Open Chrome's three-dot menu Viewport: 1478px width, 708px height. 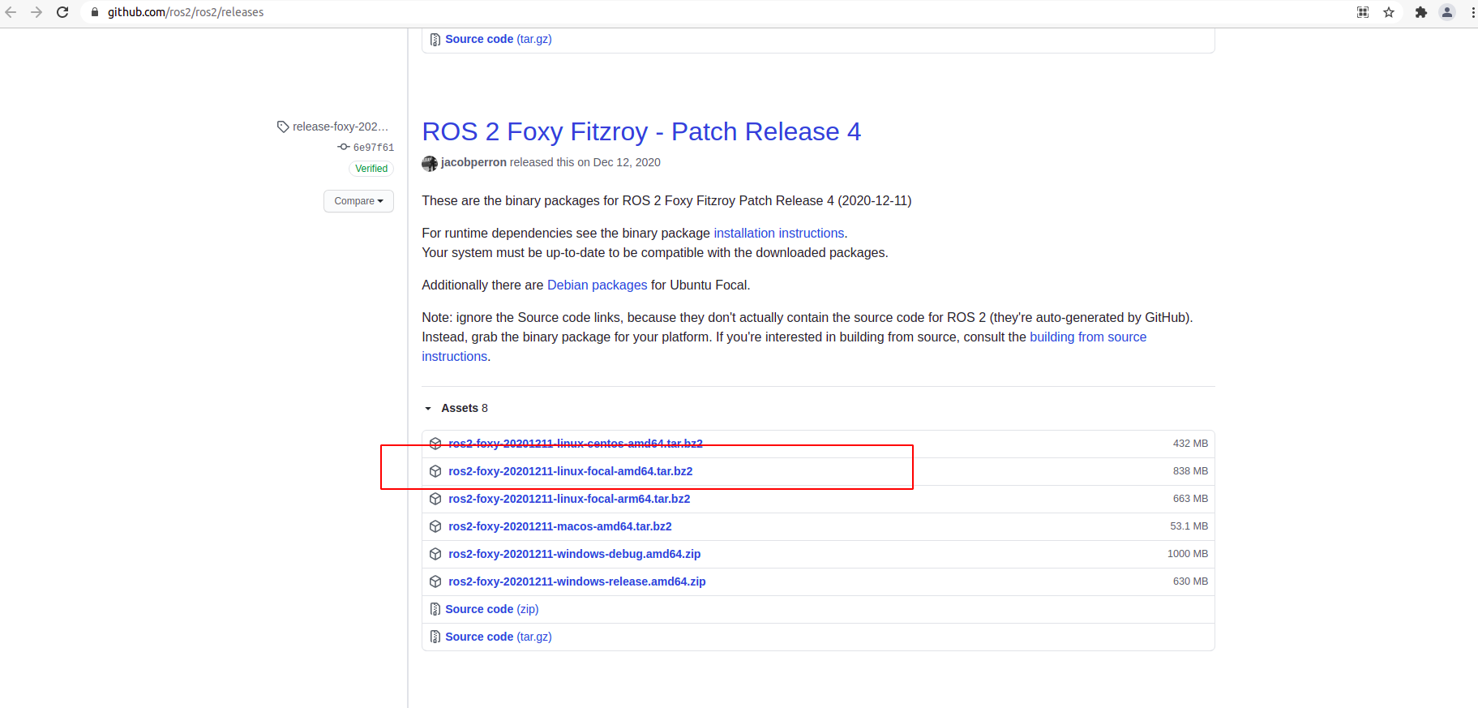pos(1472,12)
